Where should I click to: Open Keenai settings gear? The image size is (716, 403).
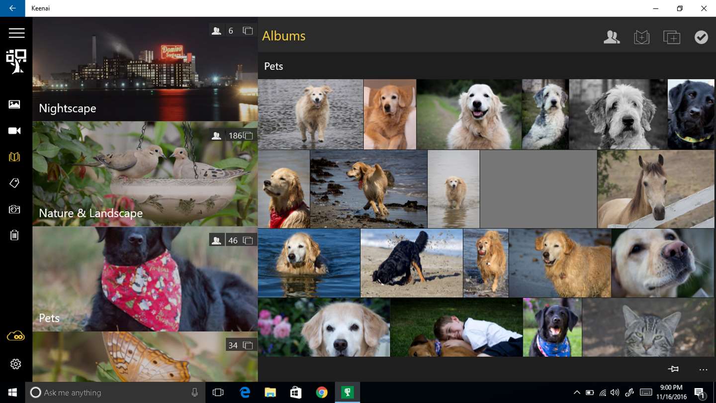point(15,364)
